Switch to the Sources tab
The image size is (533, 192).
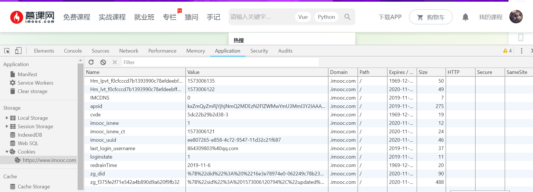[x=100, y=51]
